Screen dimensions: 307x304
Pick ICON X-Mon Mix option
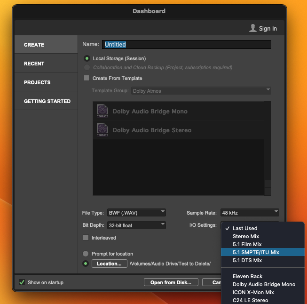(x=263, y=292)
